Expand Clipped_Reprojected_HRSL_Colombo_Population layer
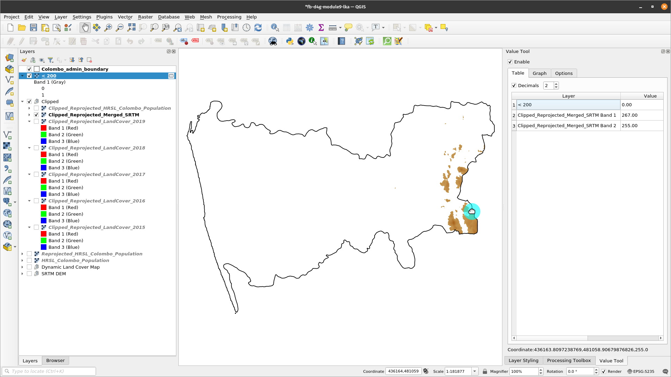The height and width of the screenshot is (377, 671). click(x=29, y=108)
